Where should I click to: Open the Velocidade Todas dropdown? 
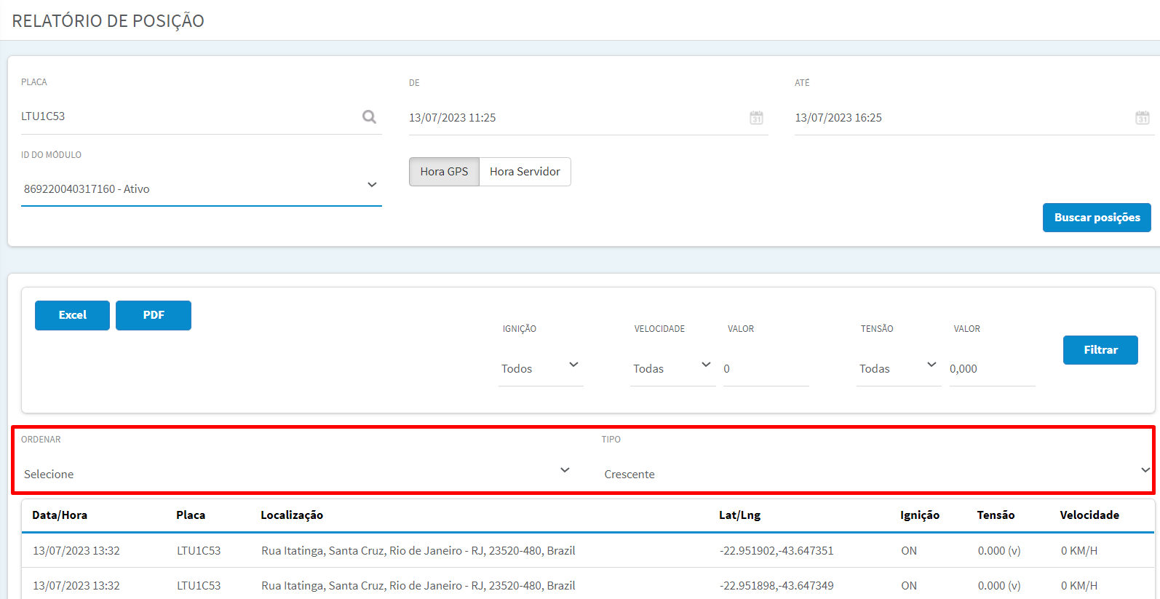coord(672,368)
